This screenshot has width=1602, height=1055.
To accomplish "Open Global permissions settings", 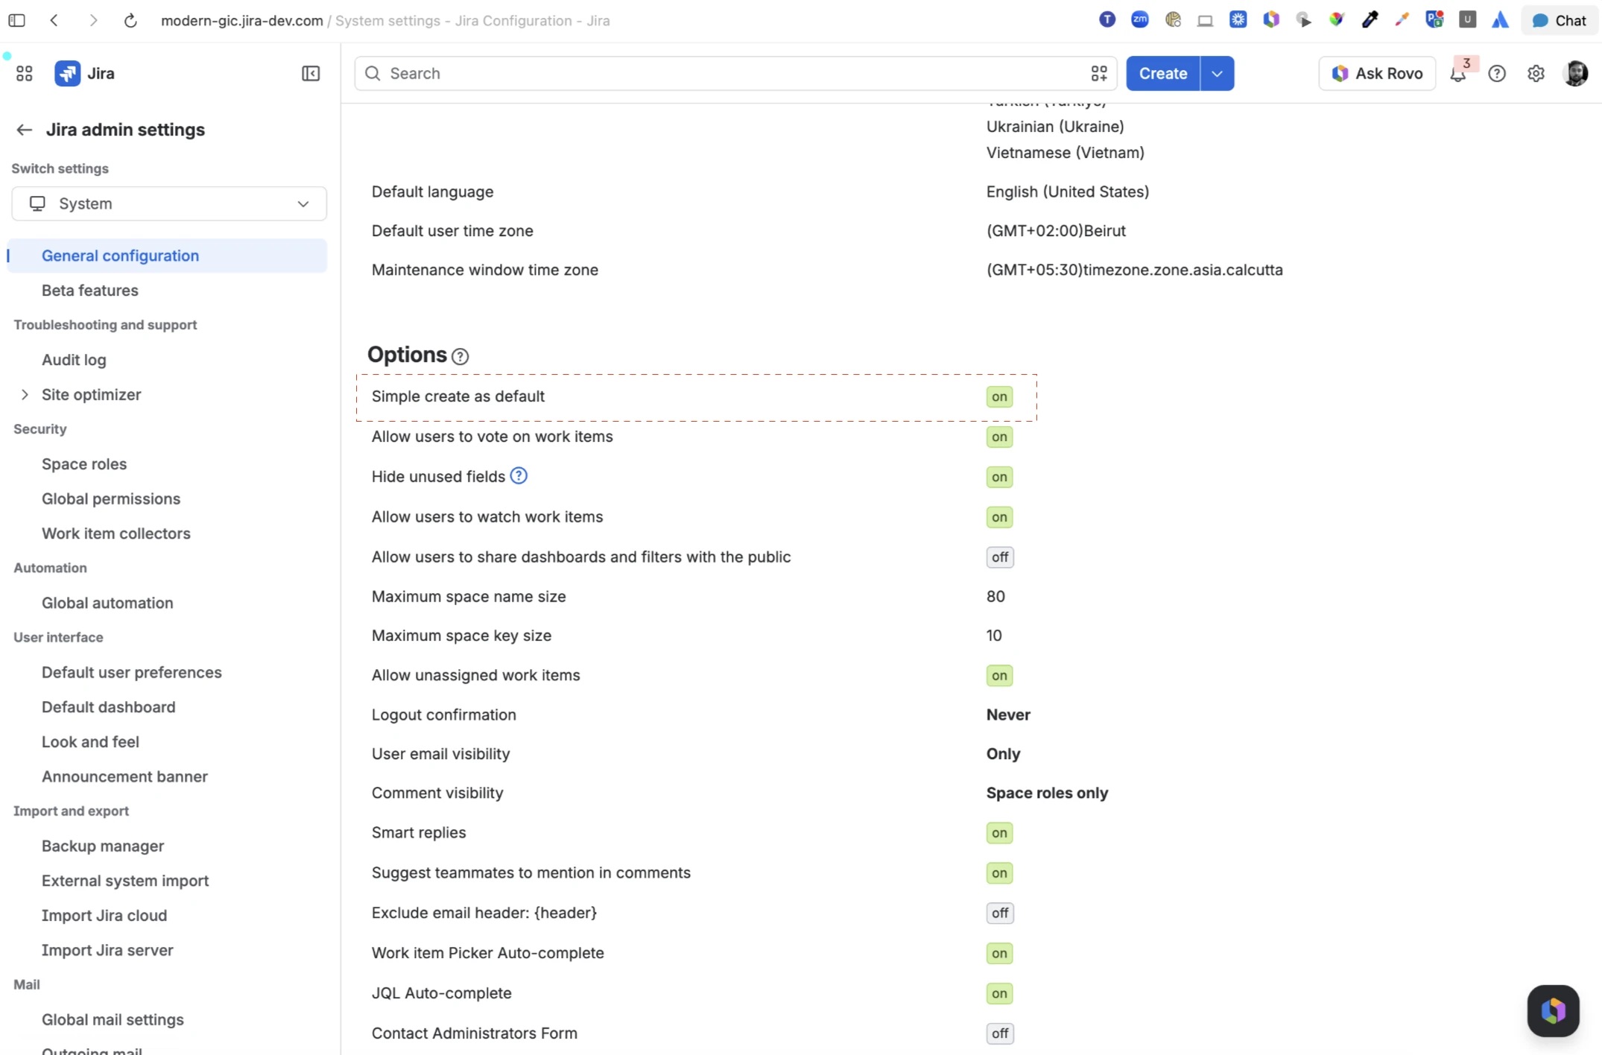I will click(x=111, y=499).
